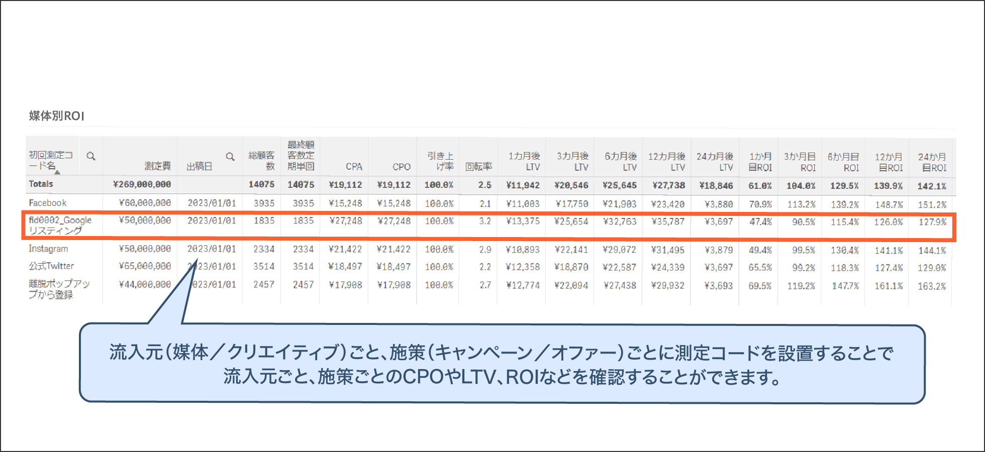Screen dimensions: 985x452
Task: Click the Instagram row label
Action: click(x=48, y=249)
